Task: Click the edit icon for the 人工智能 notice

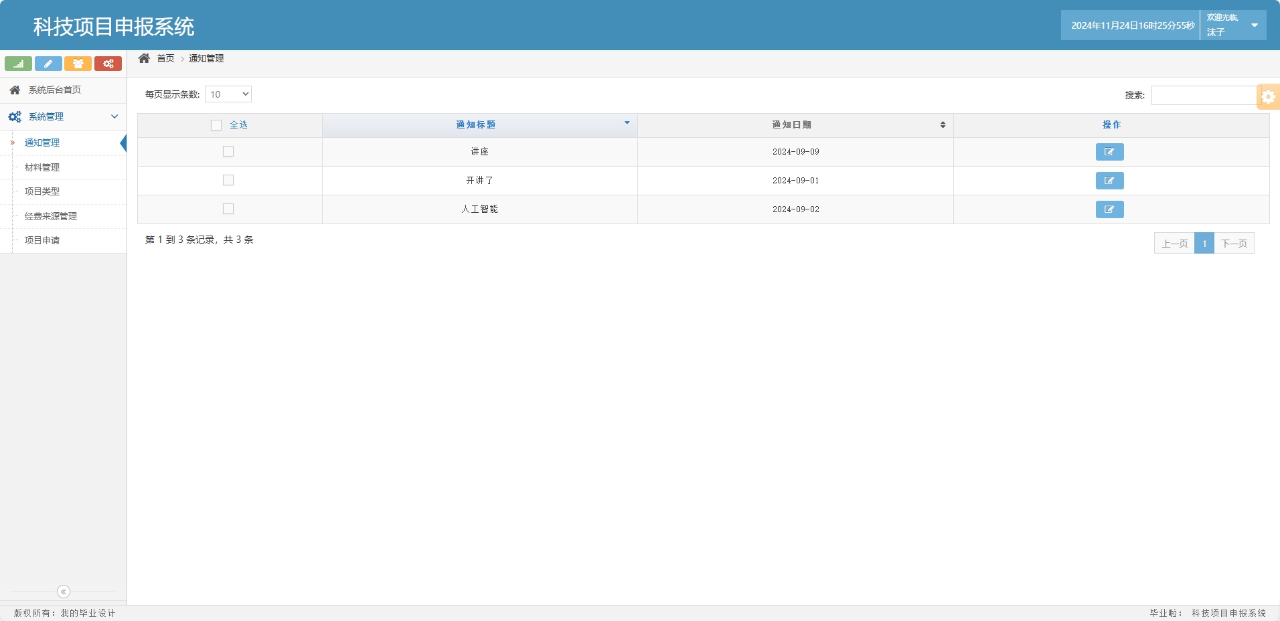Action: [x=1109, y=209]
